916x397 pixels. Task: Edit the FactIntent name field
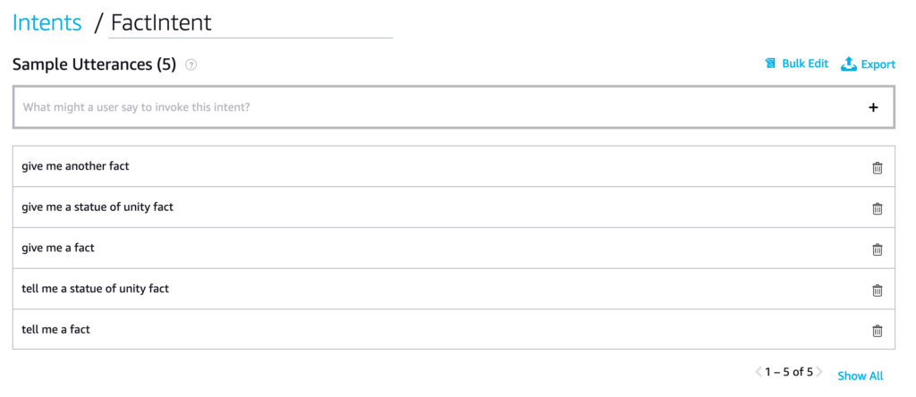pyautogui.click(x=250, y=22)
